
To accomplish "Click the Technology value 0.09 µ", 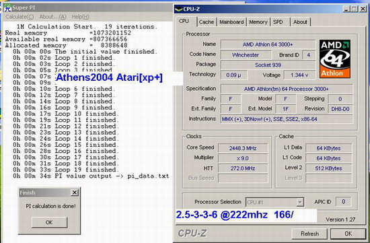I will [x=233, y=75].
